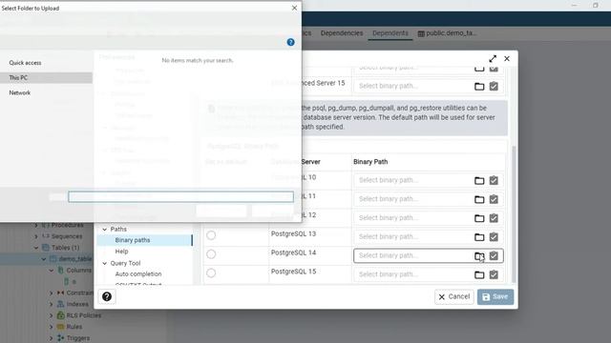Open folder browser for PostgreSQL 13 path

(479, 237)
